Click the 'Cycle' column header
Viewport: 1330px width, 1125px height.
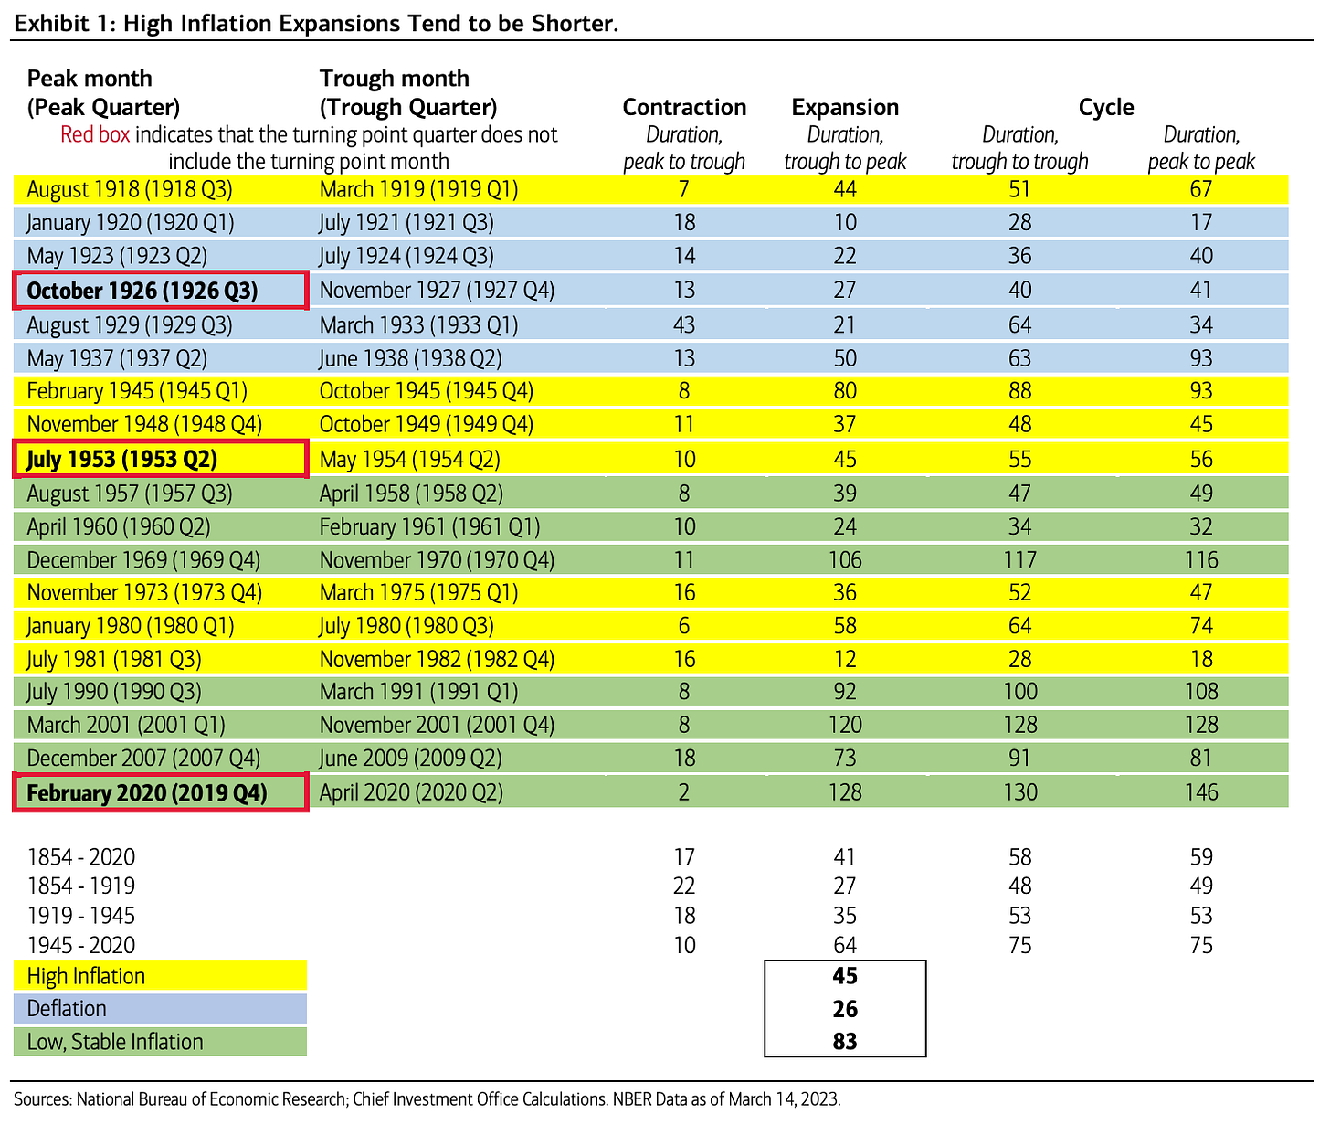[1106, 107]
